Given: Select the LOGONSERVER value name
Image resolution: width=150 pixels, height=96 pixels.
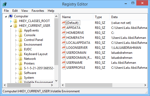Looking at the screenshot, I should pyautogui.click(x=77, y=48).
